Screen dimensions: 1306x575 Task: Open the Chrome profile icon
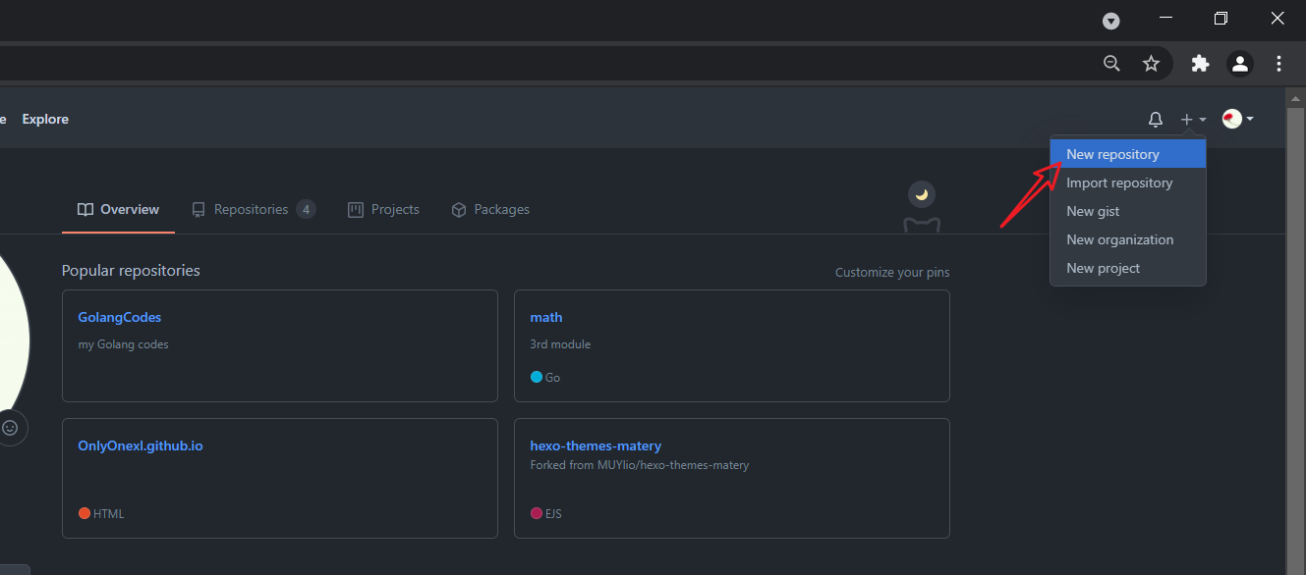pyautogui.click(x=1240, y=64)
